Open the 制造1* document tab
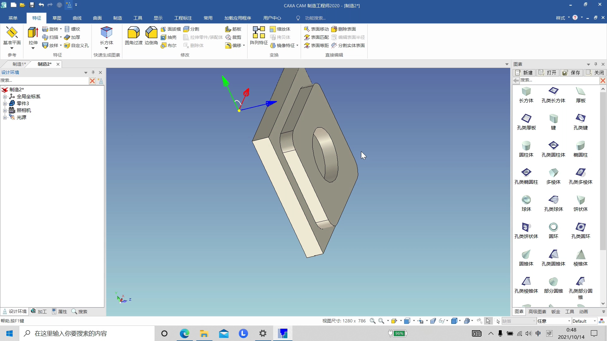607x341 pixels. [x=19, y=64]
